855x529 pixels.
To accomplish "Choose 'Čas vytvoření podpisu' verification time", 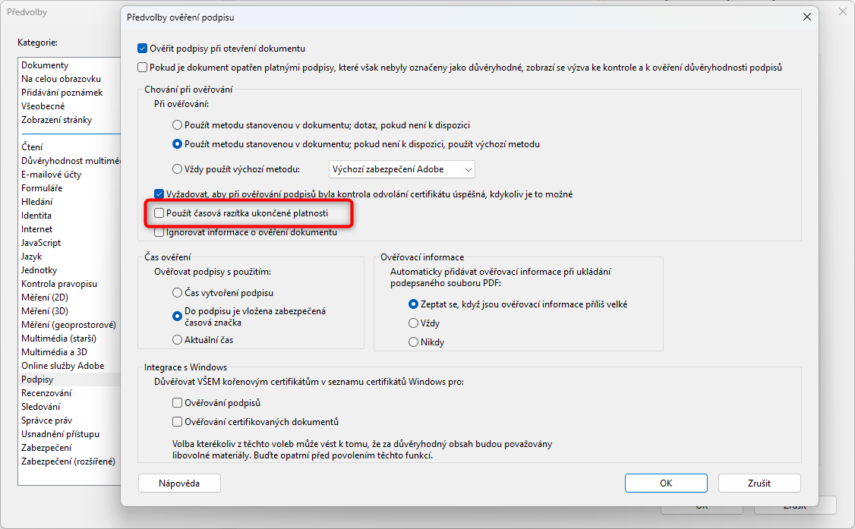I will pos(178,292).
